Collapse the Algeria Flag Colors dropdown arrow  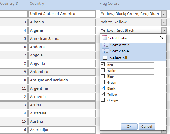coord(164,31)
